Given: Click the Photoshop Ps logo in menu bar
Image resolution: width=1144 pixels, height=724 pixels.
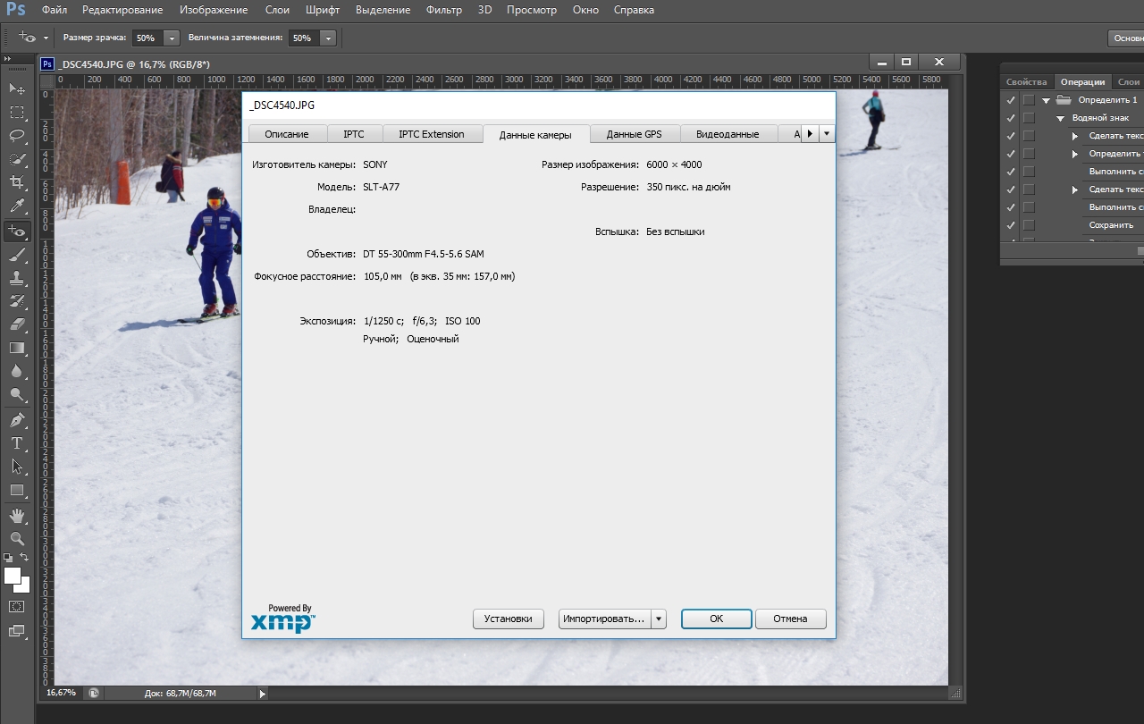Looking at the screenshot, I should 15,10.
